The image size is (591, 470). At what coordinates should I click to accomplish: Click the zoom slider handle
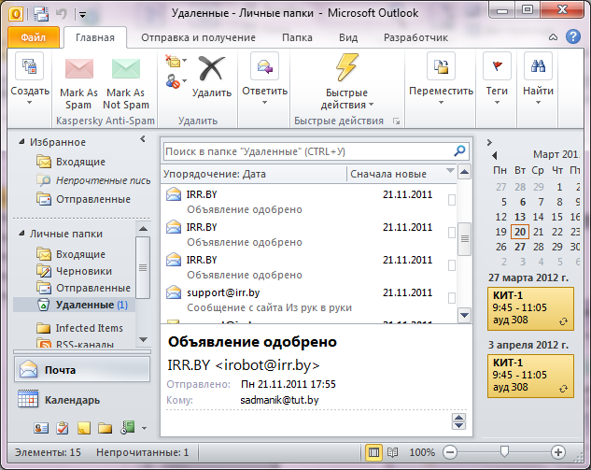(504, 451)
